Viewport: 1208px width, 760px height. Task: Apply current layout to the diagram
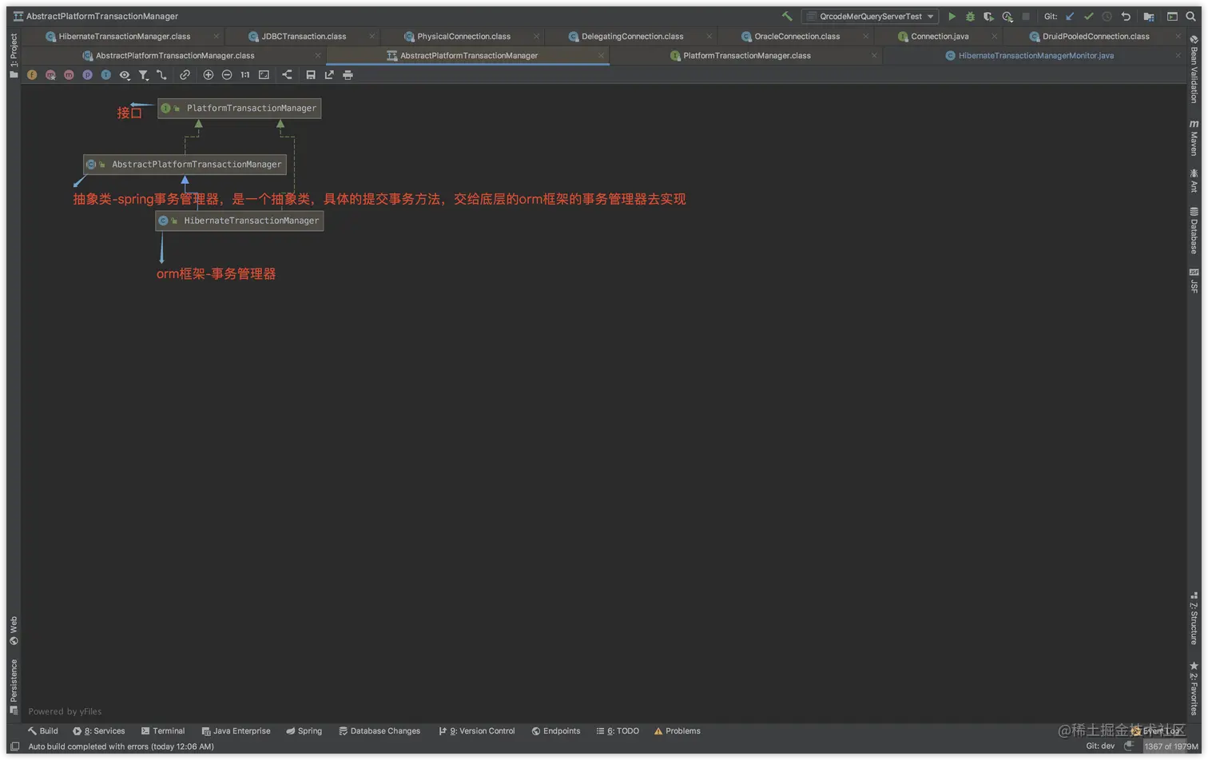(x=287, y=75)
